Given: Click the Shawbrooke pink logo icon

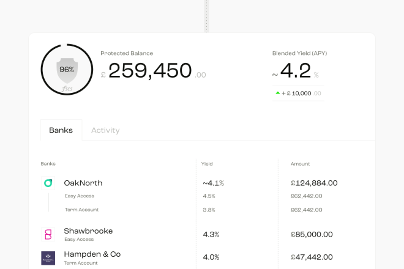Looking at the screenshot, I should [x=48, y=234].
